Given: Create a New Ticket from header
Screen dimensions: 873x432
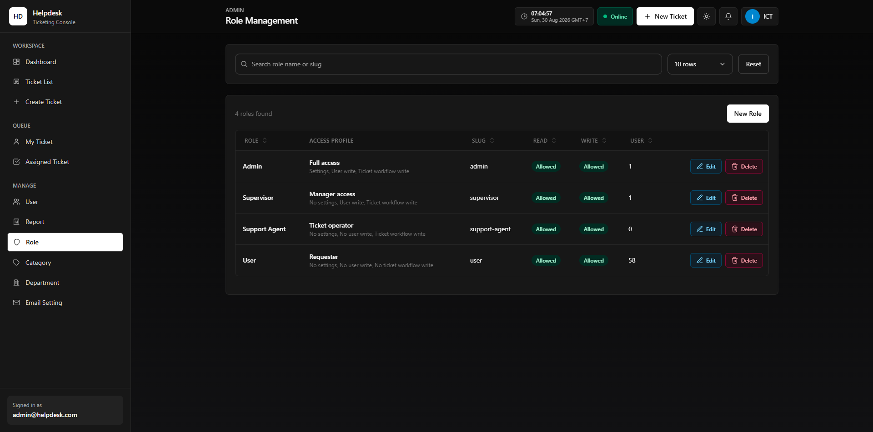Looking at the screenshot, I should point(665,16).
